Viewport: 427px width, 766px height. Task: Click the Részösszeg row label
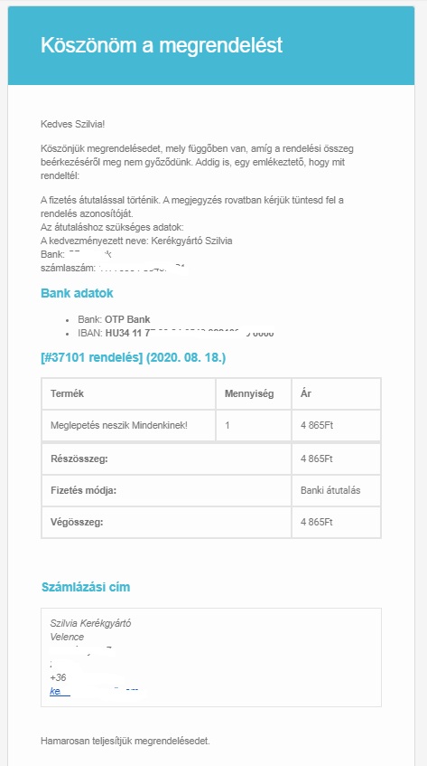point(79,459)
